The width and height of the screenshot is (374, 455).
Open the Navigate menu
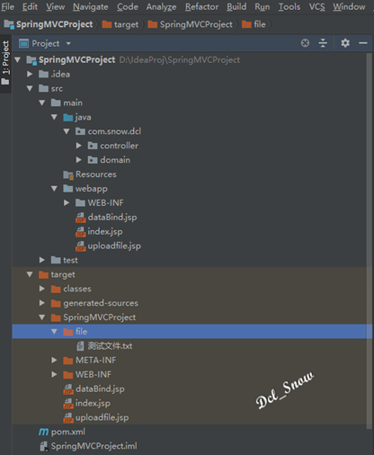[x=91, y=6]
